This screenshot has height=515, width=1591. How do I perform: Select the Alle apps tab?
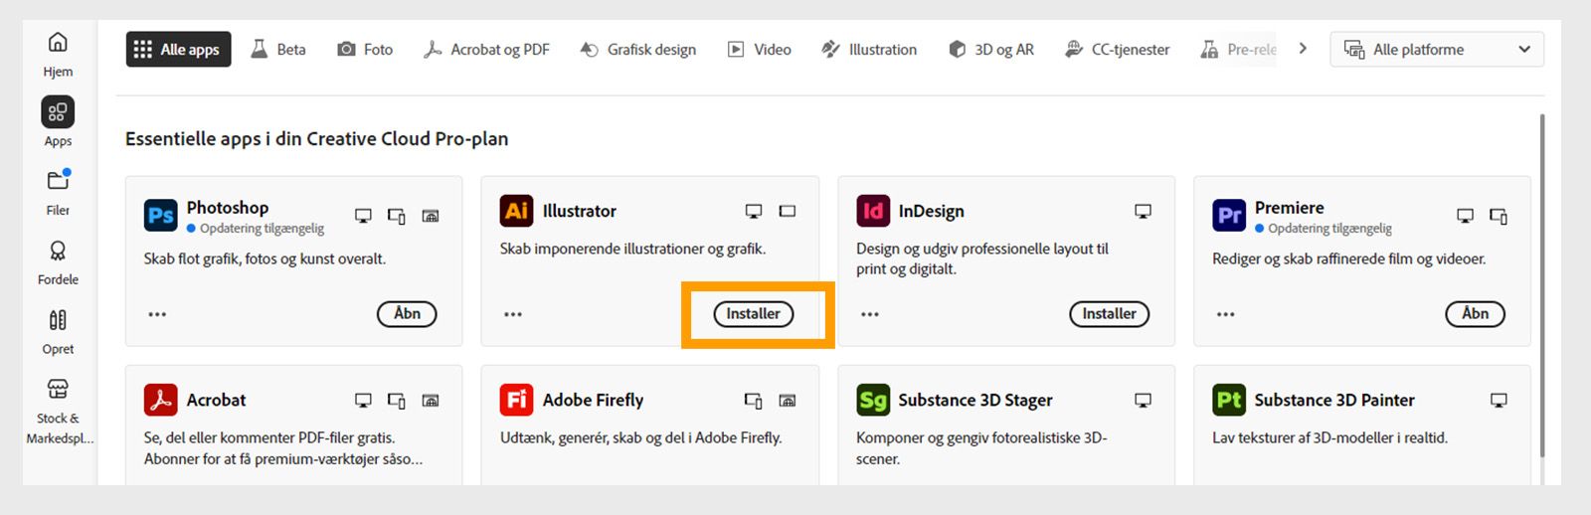tap(178, 50)
